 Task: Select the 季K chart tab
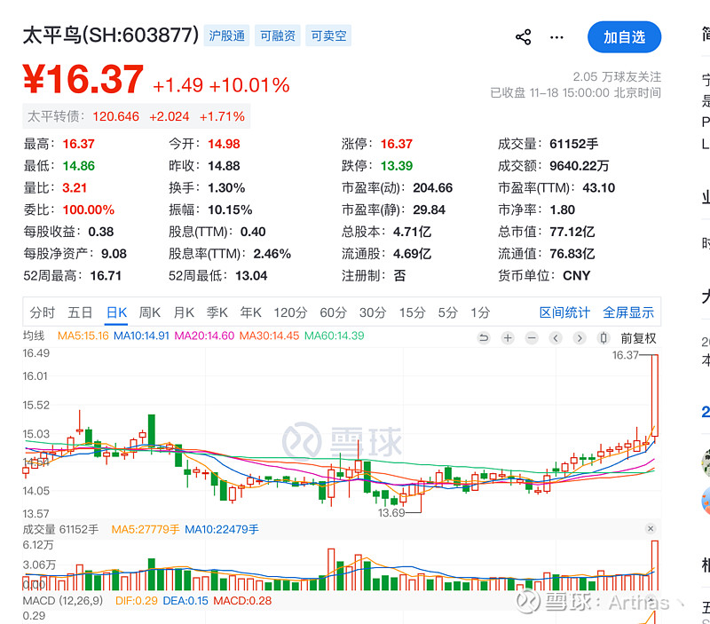coord(217,312)
